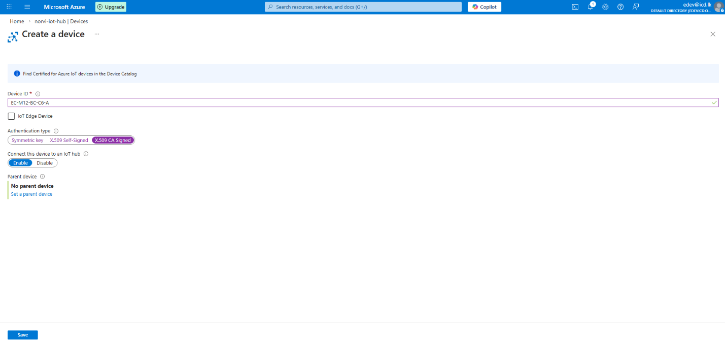
Task: Click Set a parent device link
Action: [31, 194]
